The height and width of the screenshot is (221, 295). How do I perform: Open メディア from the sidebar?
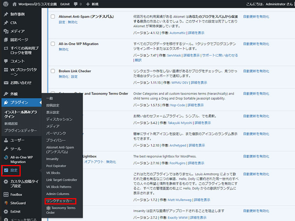pos(17,31)
